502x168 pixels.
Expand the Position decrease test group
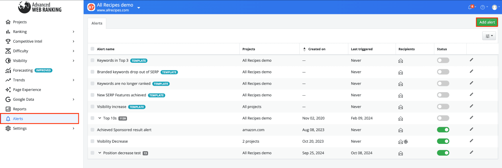(100, 153)
